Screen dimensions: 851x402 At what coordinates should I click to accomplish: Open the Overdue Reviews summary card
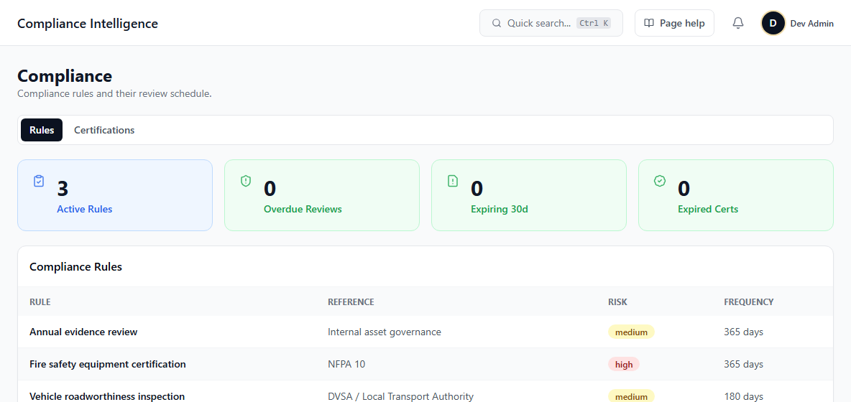(x=322, y=195)
